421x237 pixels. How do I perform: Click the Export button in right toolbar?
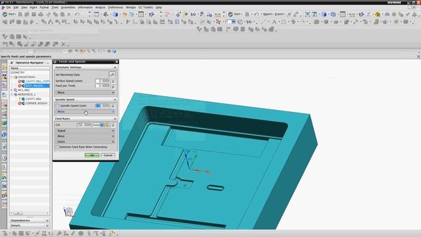[279, 14]
